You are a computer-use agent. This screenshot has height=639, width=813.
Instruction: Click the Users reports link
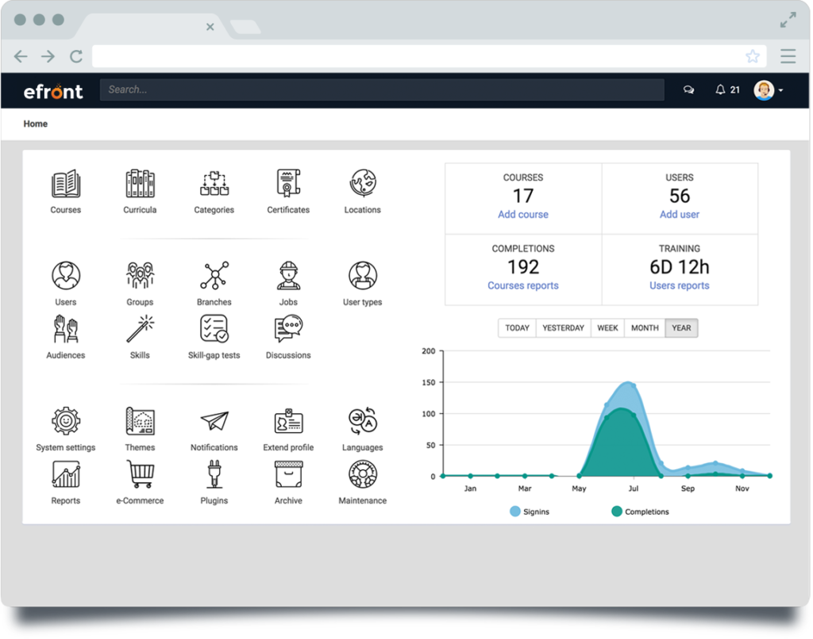point(679,286)
